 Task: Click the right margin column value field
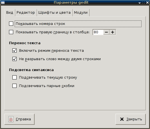click(98, 32)
